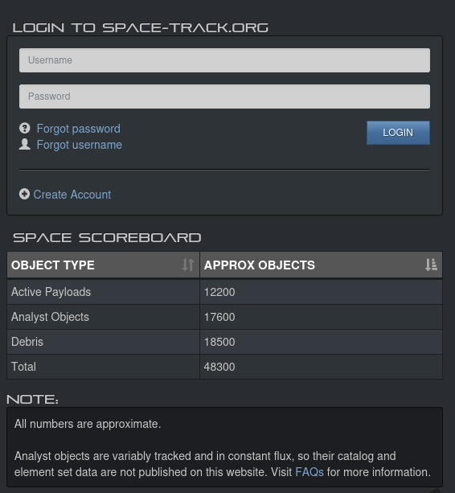Select the Analyst Objects row
Image resolution: width=455 pixels, height=493 pixels.
(x=224, y=317)
